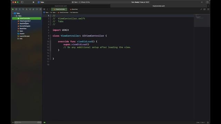
Task: Add editor on right split icon
Action: click(208, 9)
